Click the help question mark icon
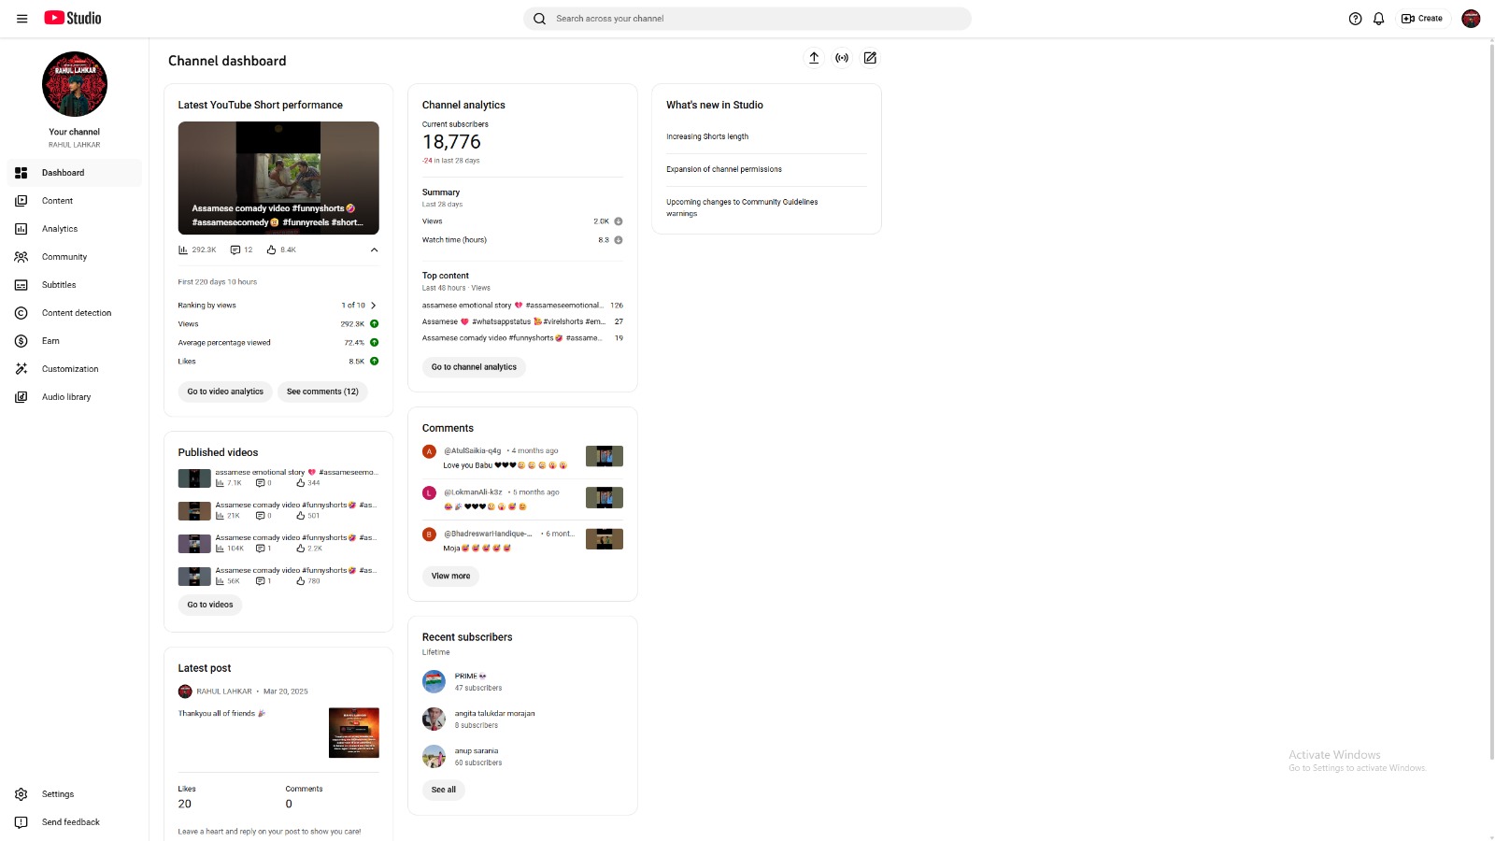1495x841 pixels. pos(1355,18)
